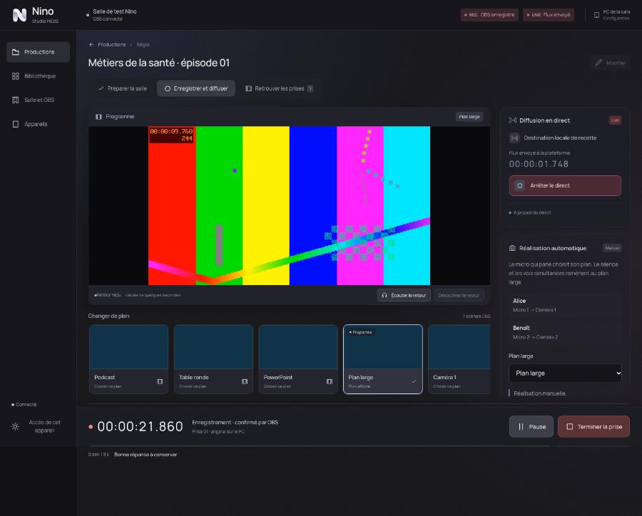
Task: Click the REC OBS enregistre badge
Action: (x=489, y=15)
